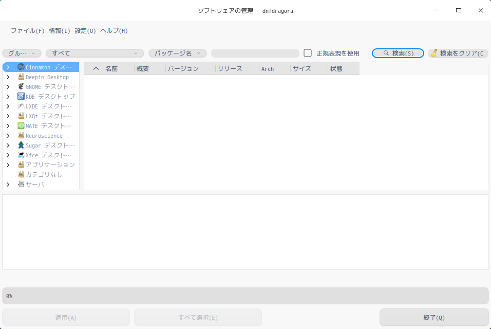Click the MATE desktop group icon
This screenshot has width=491, height=329.
click(x=21, y=125)
